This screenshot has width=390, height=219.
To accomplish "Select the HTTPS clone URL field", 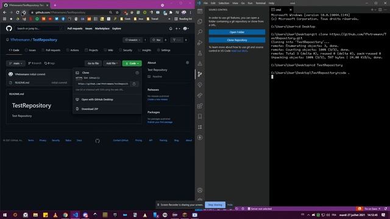I will tap(103, 84).
